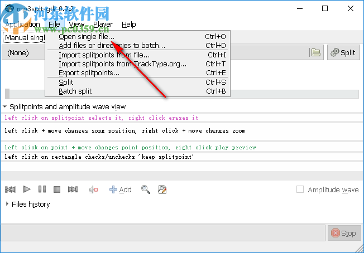Open the Manual single file dropdown
This screenshot has width=364, height=253.
(24, 38)
